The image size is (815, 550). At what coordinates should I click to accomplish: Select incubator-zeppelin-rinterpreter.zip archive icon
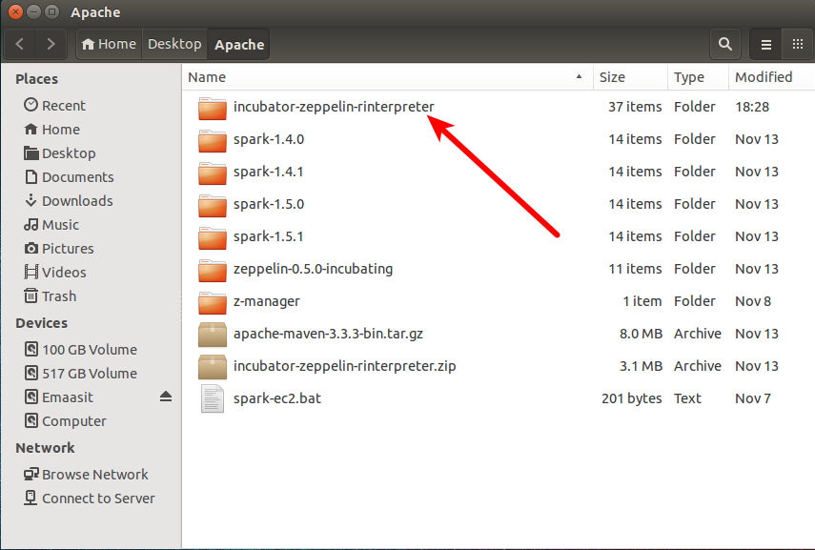click(x=212, y=366)
